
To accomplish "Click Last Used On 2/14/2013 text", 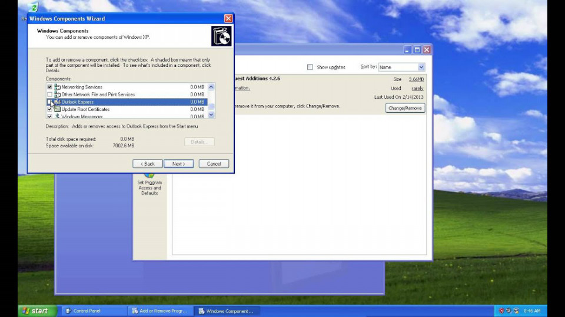I will pyautogui.click(x=399, y=97).
